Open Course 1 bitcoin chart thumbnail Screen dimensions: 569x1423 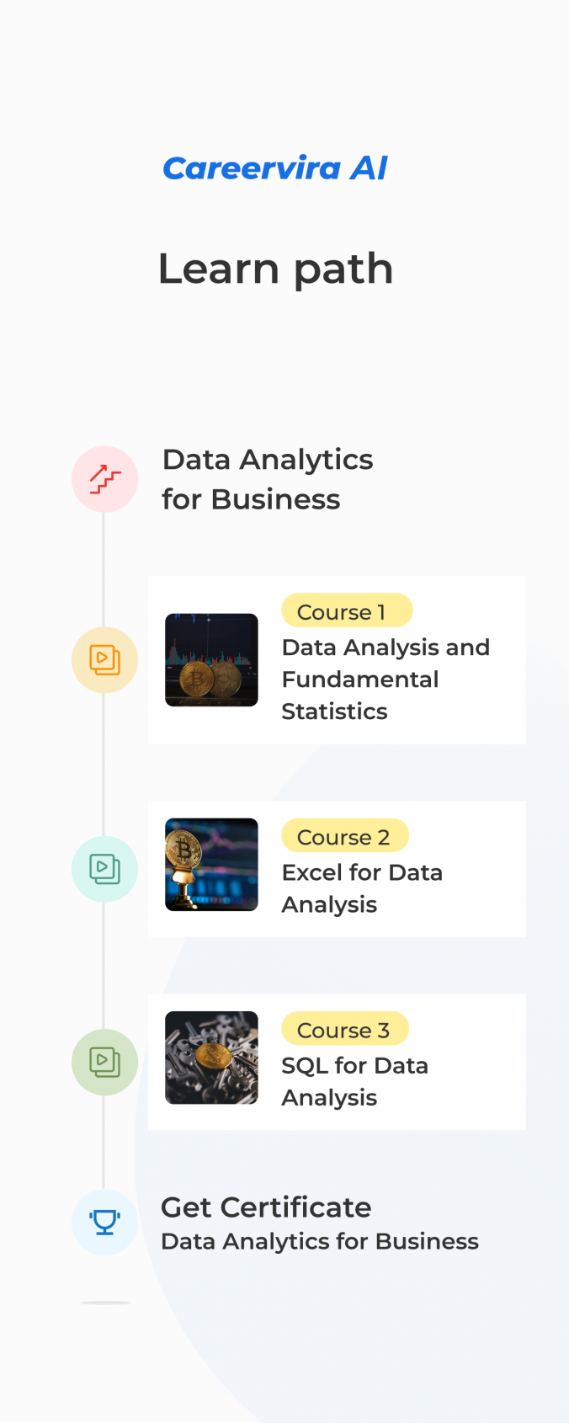click(x=211, y=660)
